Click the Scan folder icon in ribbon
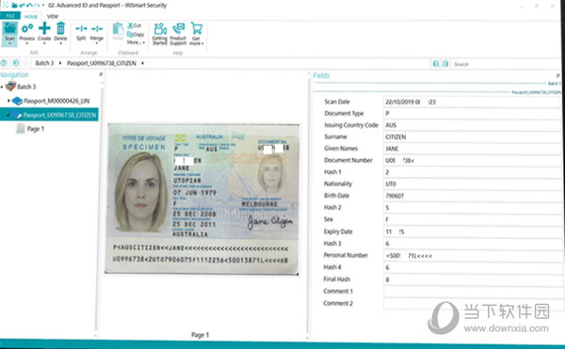Screen dimensions: 565x349 pyautogui.click(x=9, y=28)
